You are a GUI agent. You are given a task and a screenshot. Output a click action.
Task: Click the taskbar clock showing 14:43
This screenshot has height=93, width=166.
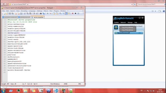tap(160, 91)
